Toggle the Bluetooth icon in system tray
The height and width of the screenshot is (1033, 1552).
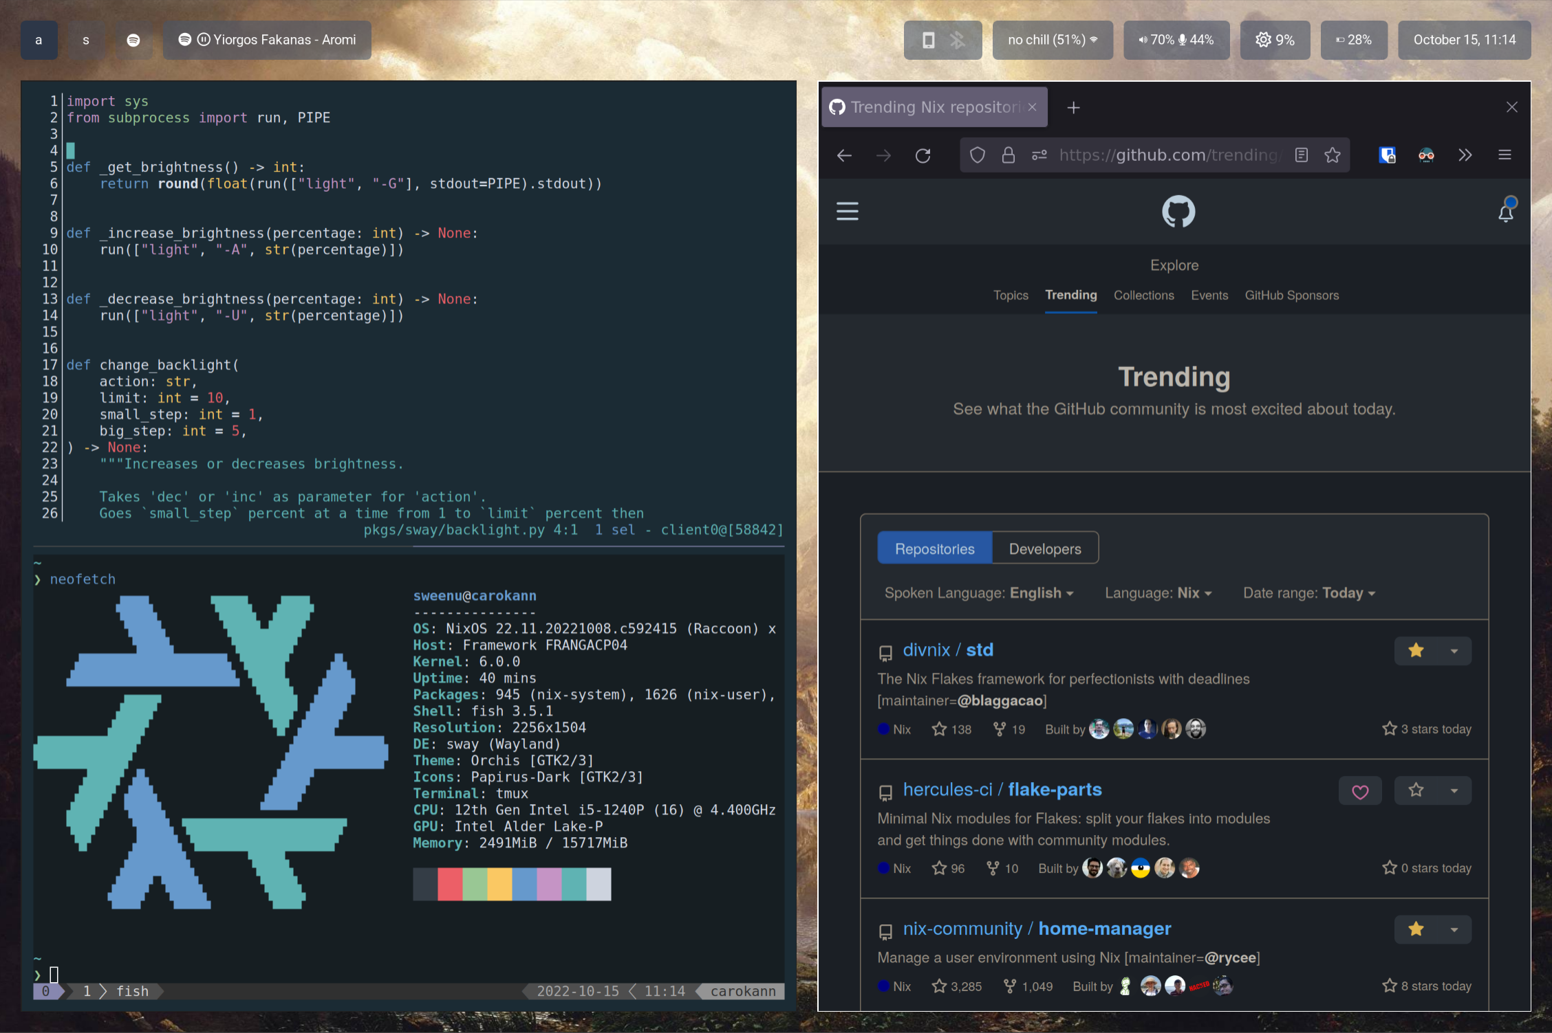point(958,39)
